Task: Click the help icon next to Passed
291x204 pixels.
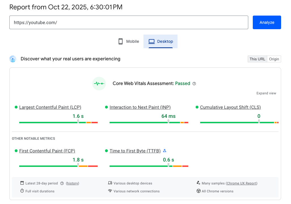Action: click(194, 84)
